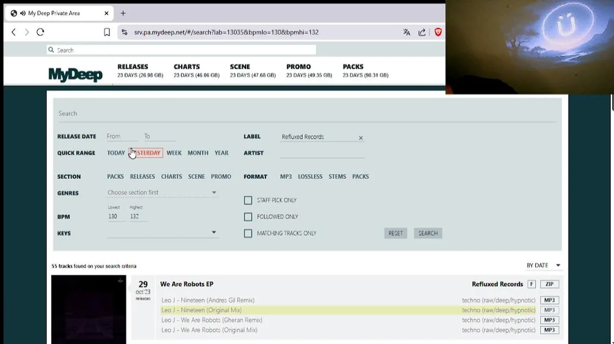The height and width of the screenshot is (344, 614).
Task: Click the release date From field
Action: point(122,137)
